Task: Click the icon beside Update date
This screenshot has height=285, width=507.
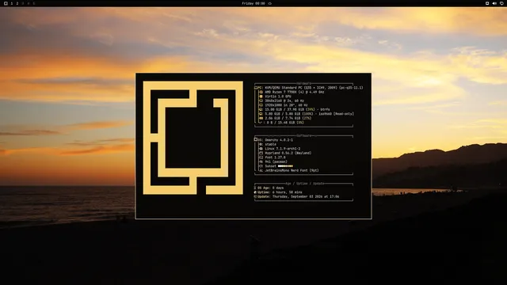Action: click(255, 196)
